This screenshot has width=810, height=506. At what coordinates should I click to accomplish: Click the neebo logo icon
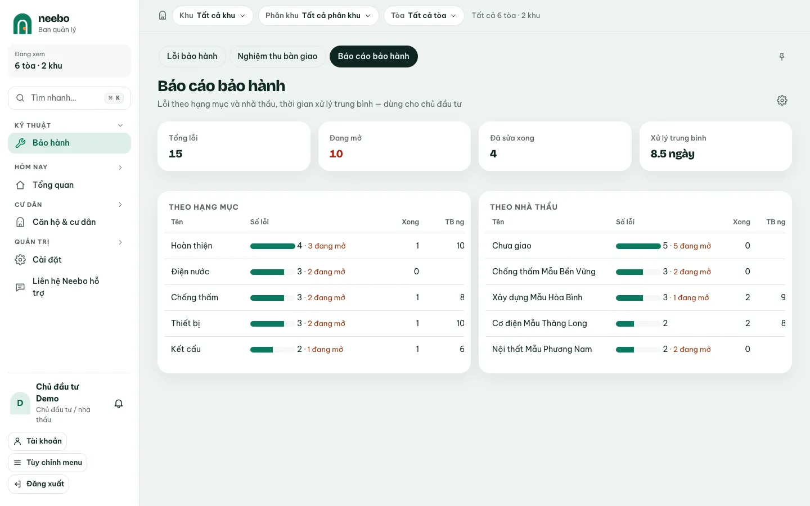pyautogui.click(x=22, y=24)
